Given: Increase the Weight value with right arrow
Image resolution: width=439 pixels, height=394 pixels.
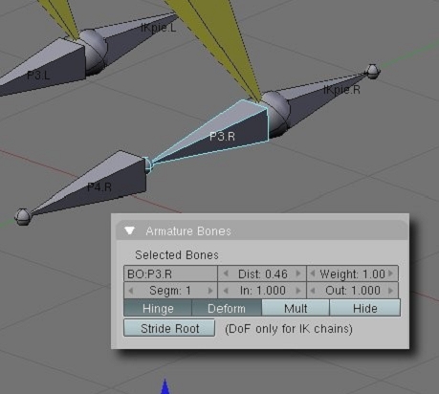Looking at the screenshot, I should coord(391,274).
